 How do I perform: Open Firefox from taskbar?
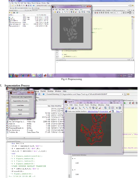coord(17,75)
